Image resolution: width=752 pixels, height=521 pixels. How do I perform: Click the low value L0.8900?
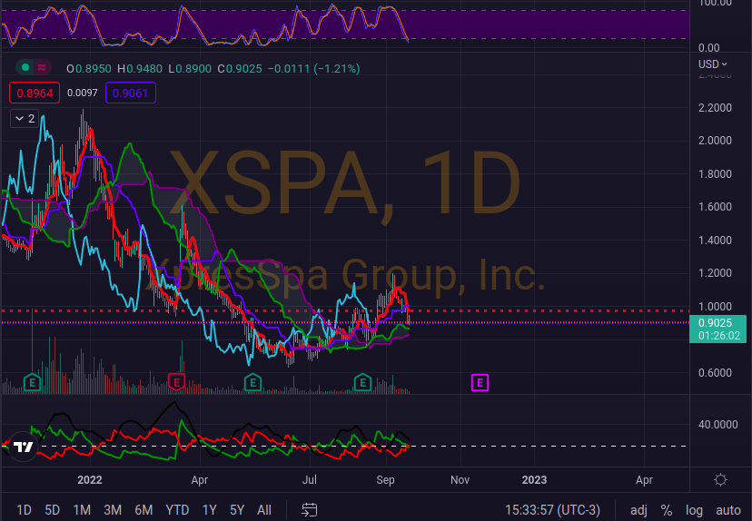190,69
